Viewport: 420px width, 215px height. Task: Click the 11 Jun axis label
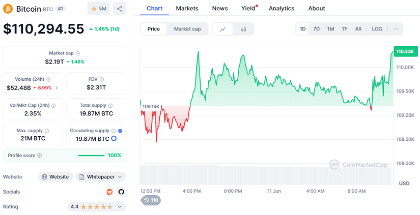[274, 191]
